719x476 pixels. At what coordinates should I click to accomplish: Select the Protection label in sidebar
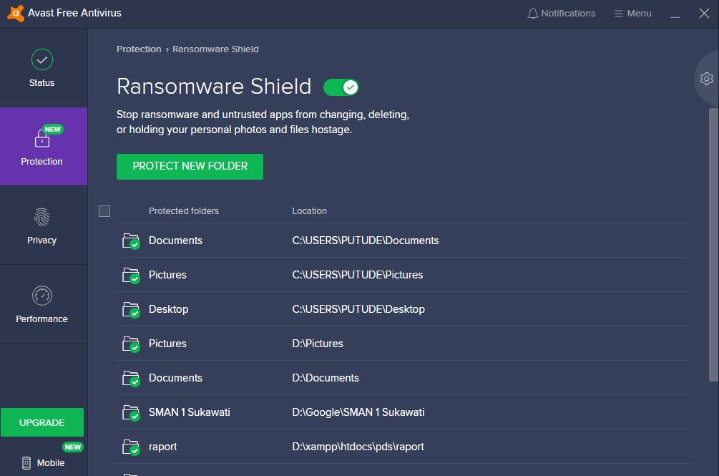point(41,162)
